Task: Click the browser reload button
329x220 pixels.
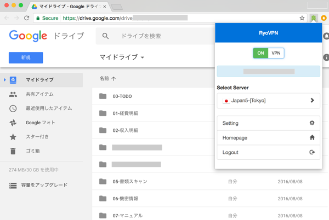Action: tap(26, 18)
